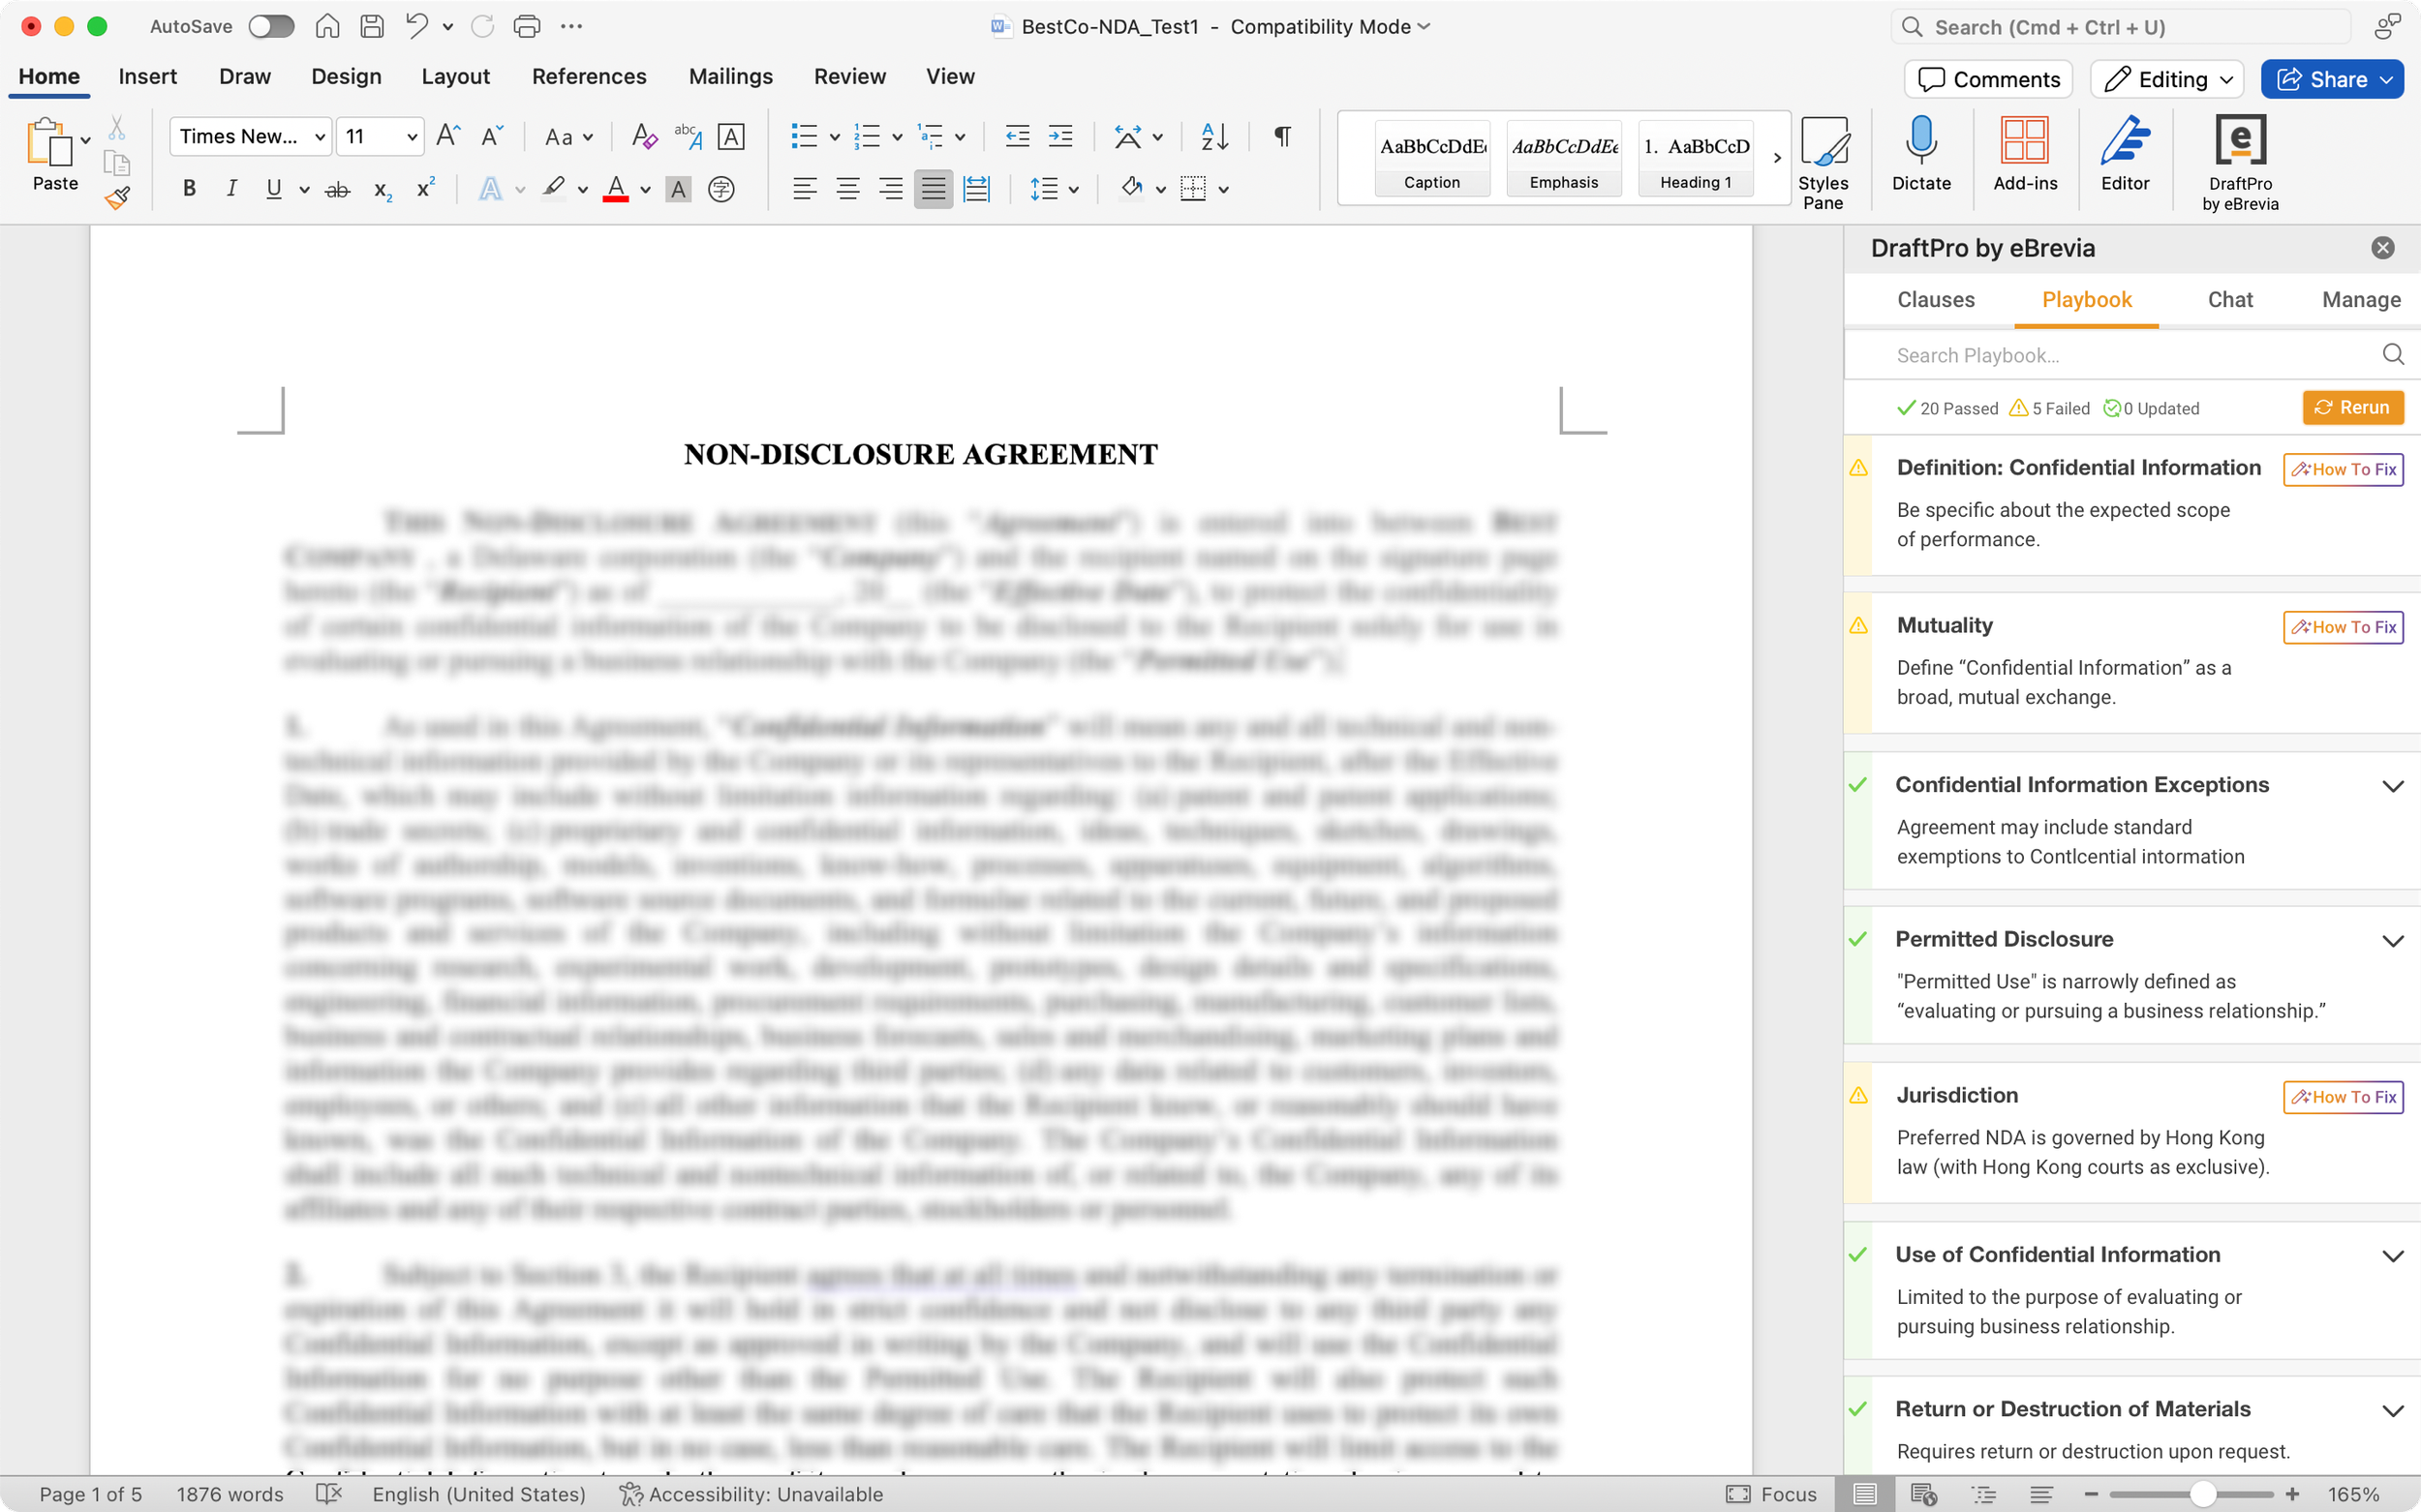Click the Format Painter brush icon

coord(117,197)
